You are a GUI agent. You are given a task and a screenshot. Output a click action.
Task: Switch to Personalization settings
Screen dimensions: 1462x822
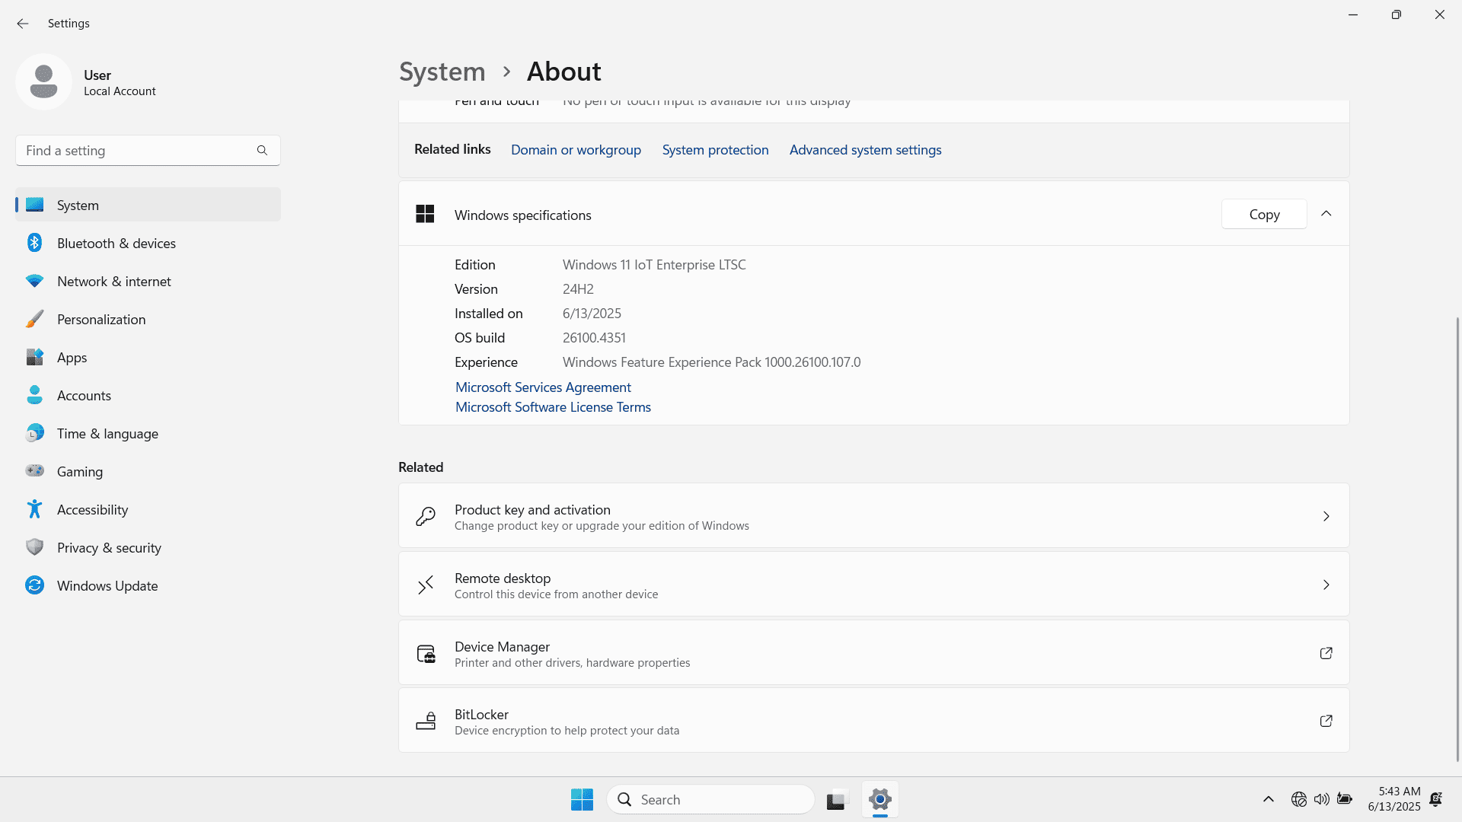click(x=148, y=319)
